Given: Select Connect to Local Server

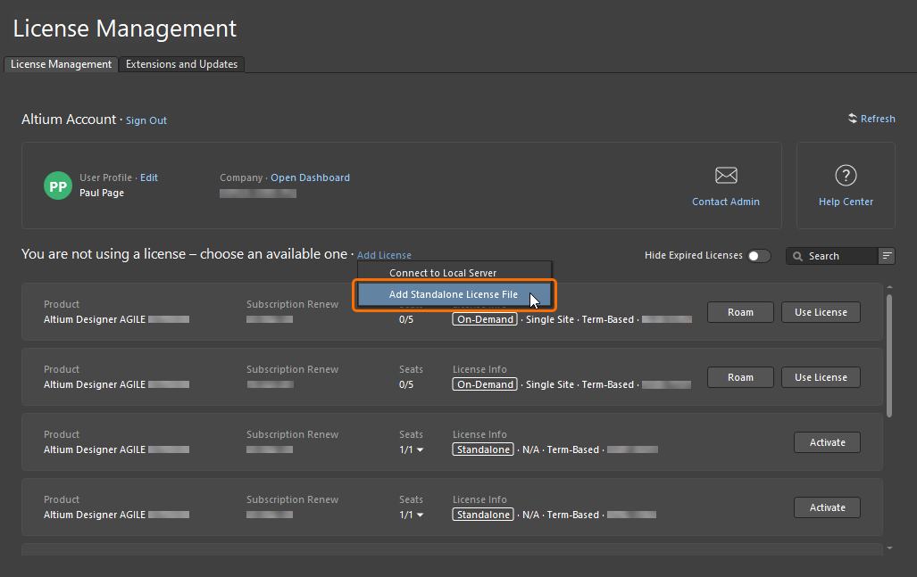Looking at the screenshot, I should (x=443, y=273).
